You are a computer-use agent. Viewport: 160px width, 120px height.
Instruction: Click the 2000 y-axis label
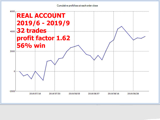12,51
